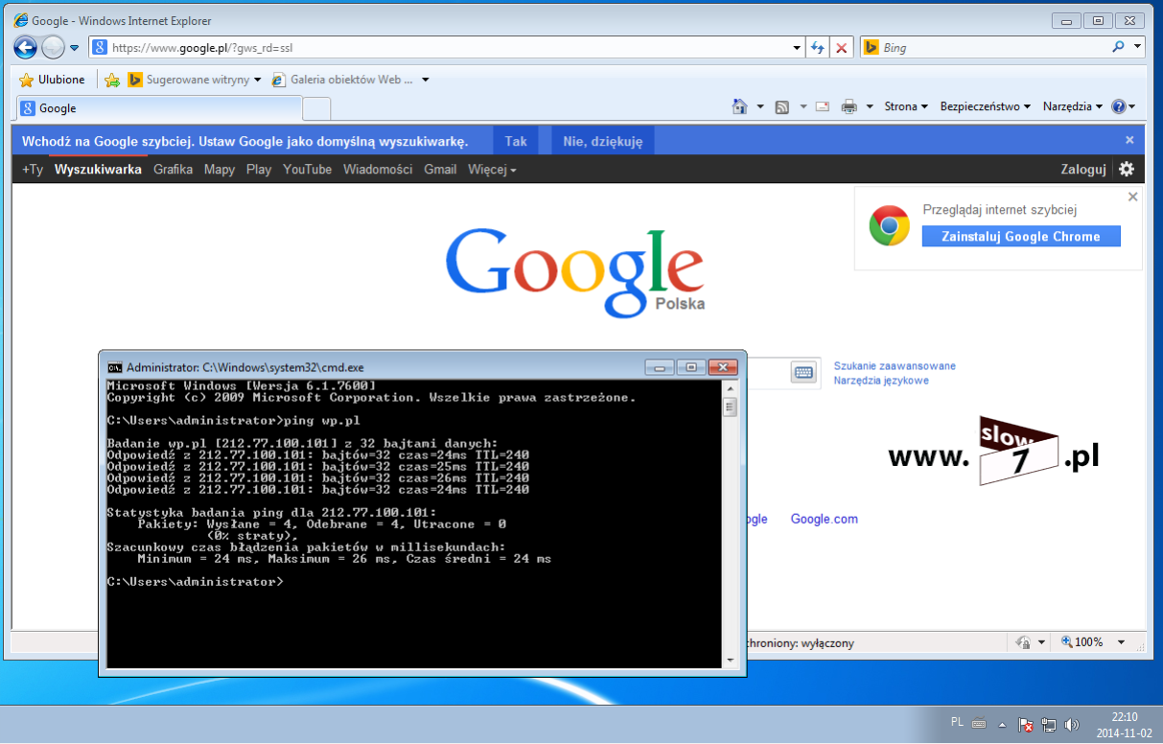Open Szukanie zaawansowane link

click(895, 366)
